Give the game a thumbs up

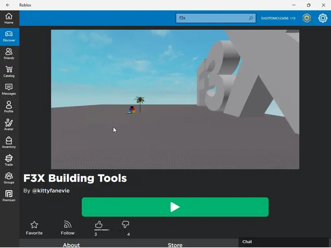coord(99,224)
